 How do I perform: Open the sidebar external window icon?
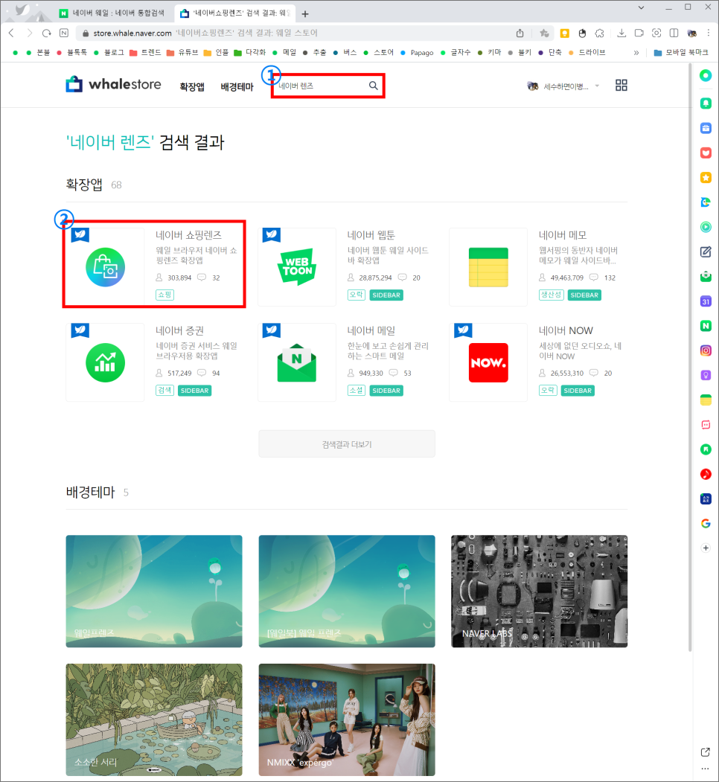tap(705, 752)
